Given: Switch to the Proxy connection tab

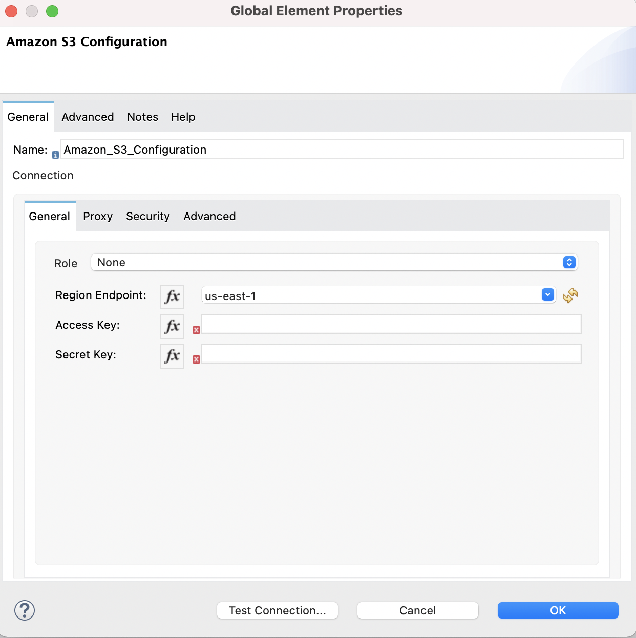Looking at the screenshot, I should pyautogui.click(x=97, y=216).
